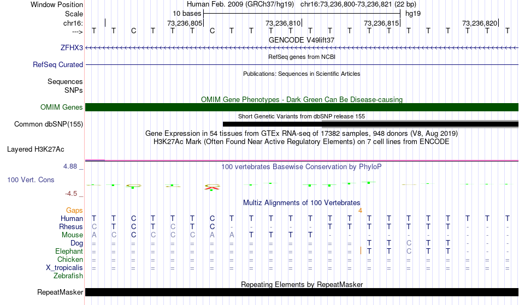Open the GENCODE V49lift37 track title
The height and width of the screenshot is (305, 519).
[x=302, y=40]
